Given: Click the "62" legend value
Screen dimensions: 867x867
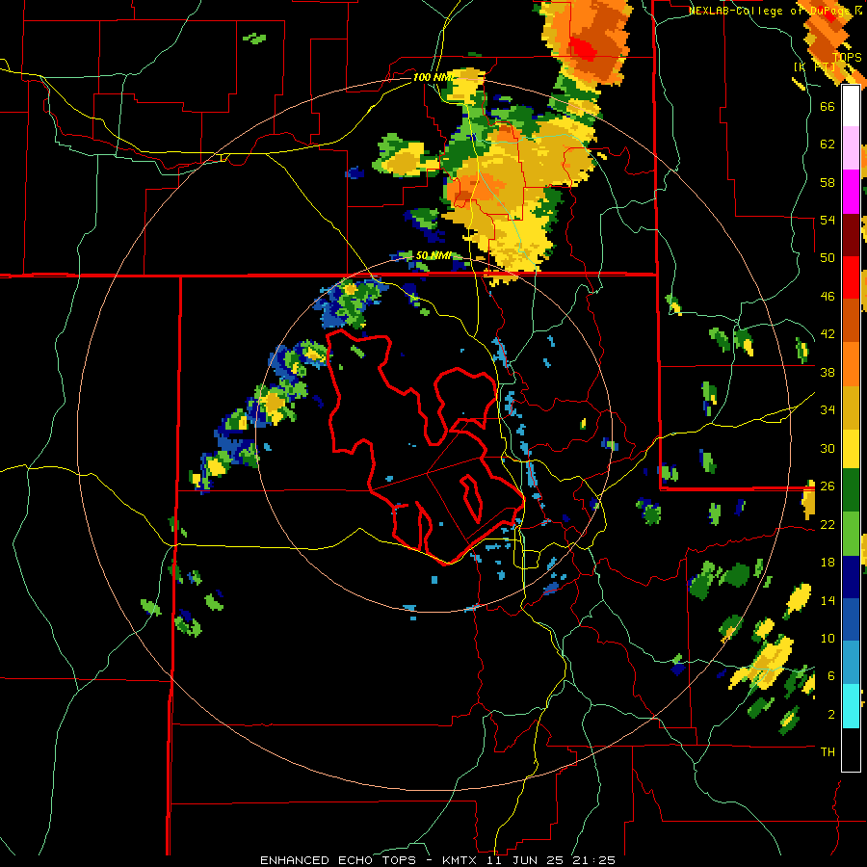Looking at the screenshot, I should pos(828,144).
